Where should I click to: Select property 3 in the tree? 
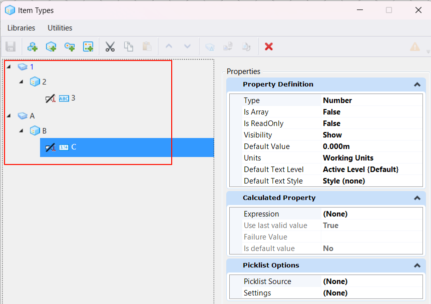(73, 98)
